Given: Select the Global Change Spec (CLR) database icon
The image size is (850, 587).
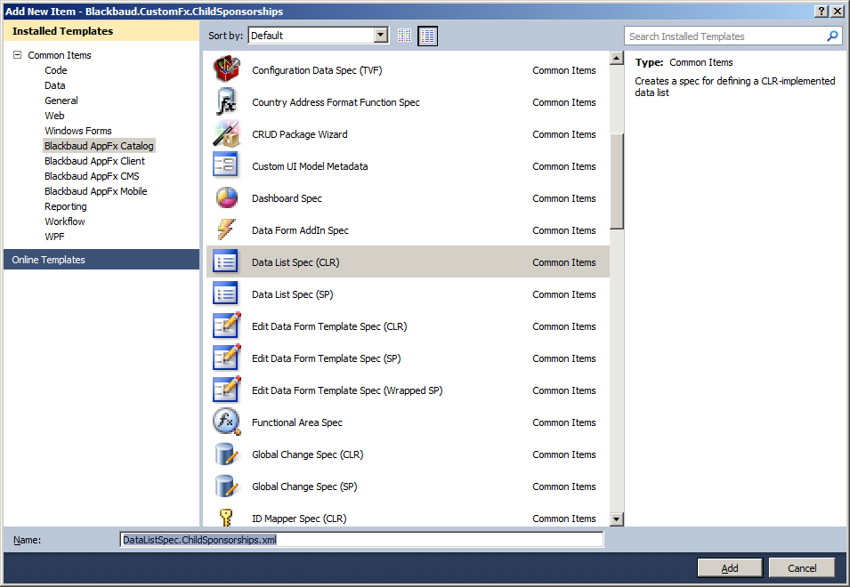Looking at the screenshot, I should pyautogui.click(x=227, y=454).
